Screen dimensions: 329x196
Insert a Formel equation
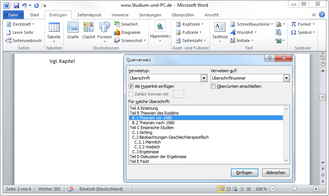click(x=303, y=24)
